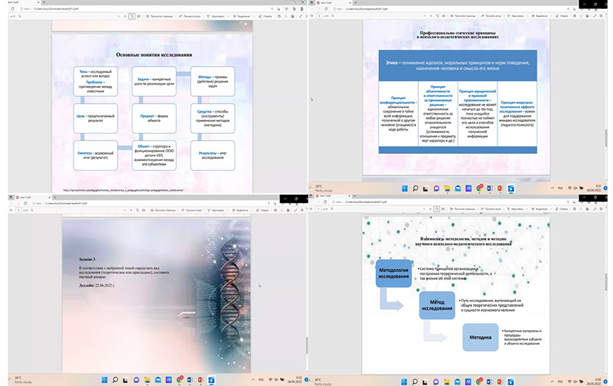Expand the Draw (Нарисовать) dropdown arrow in top-left toolbar
613x386 pixels.
229,15
